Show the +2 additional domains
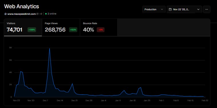The height and width of the screenshot is (108, 217). pyautogui.click(x=41, y=14)
